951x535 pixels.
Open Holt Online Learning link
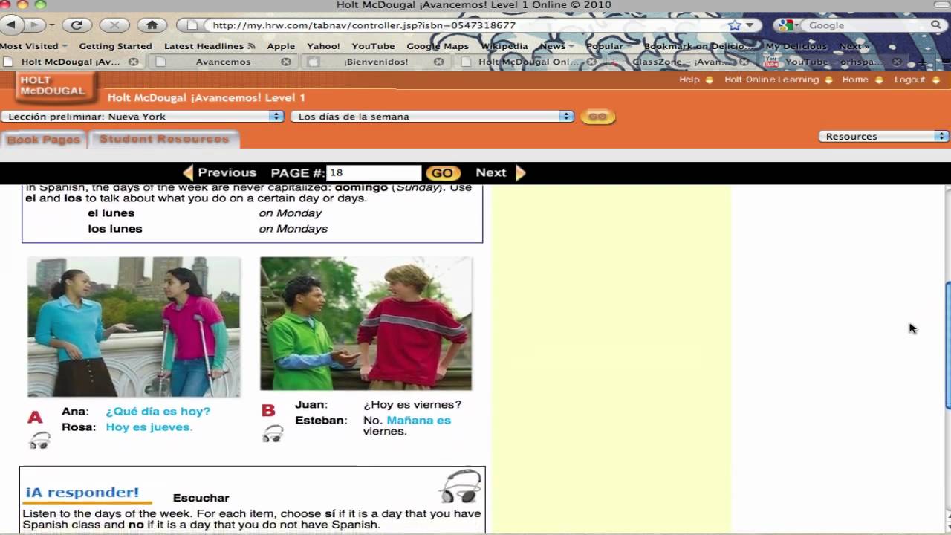(x=771, y=80)
